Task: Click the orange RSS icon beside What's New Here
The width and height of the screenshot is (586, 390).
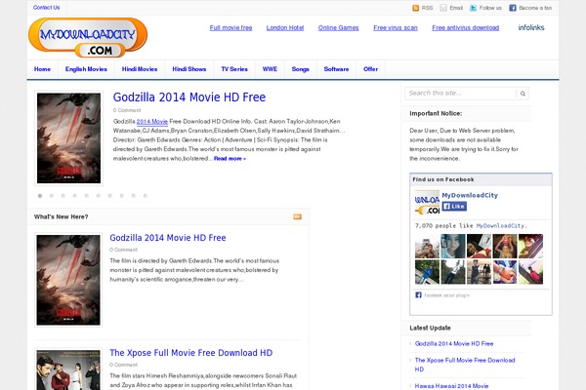Action: [x=297, y=216]
